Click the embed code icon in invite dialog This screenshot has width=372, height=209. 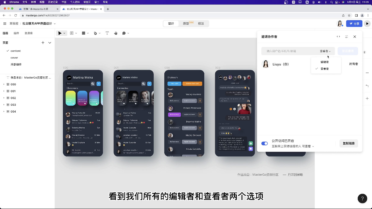(x=338, y=36)
